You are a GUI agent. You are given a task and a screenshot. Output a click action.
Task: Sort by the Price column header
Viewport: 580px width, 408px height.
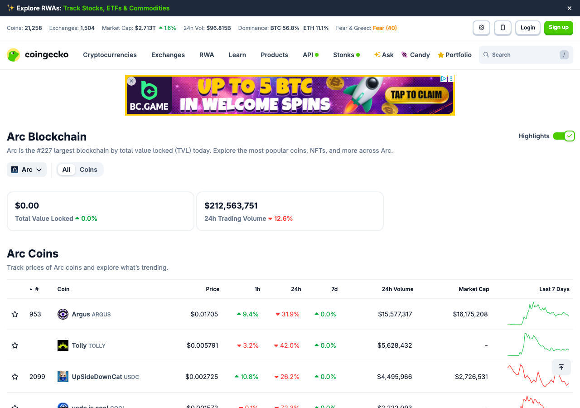(213, 289)
